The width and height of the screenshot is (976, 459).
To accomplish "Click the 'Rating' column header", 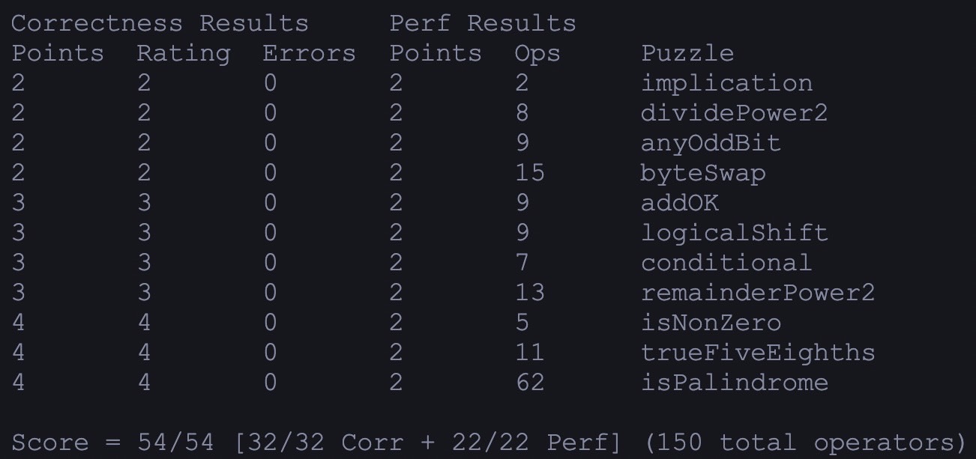I will (x=183, y=53).
